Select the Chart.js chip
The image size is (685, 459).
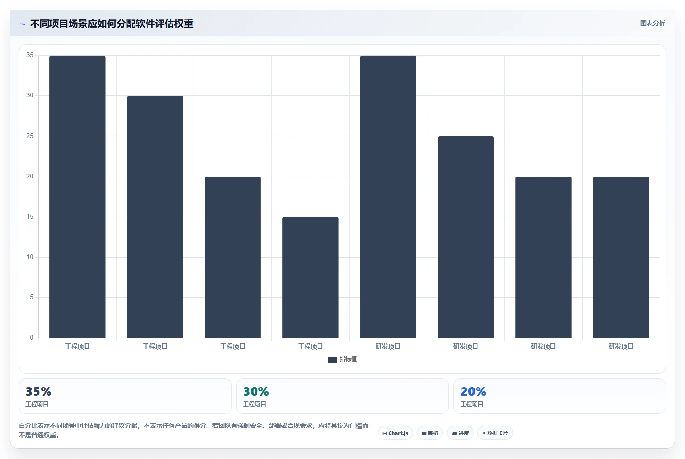[x=395, y=433]
